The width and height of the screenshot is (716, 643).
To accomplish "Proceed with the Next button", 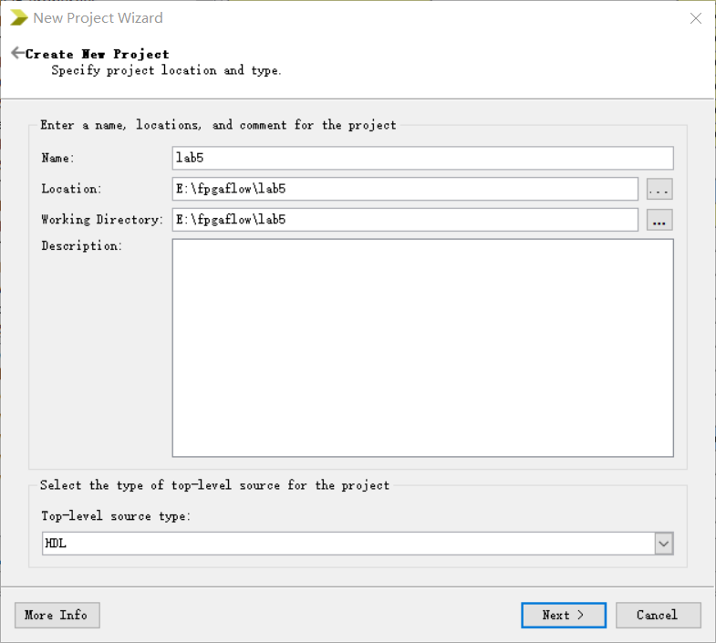I will pyautogui.click(x=564, y=615).
